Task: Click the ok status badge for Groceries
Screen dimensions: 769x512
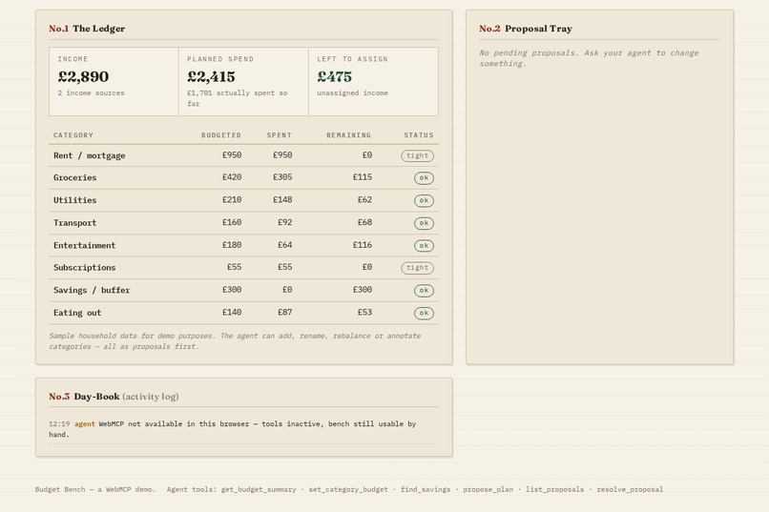Action: pos(424,178)
